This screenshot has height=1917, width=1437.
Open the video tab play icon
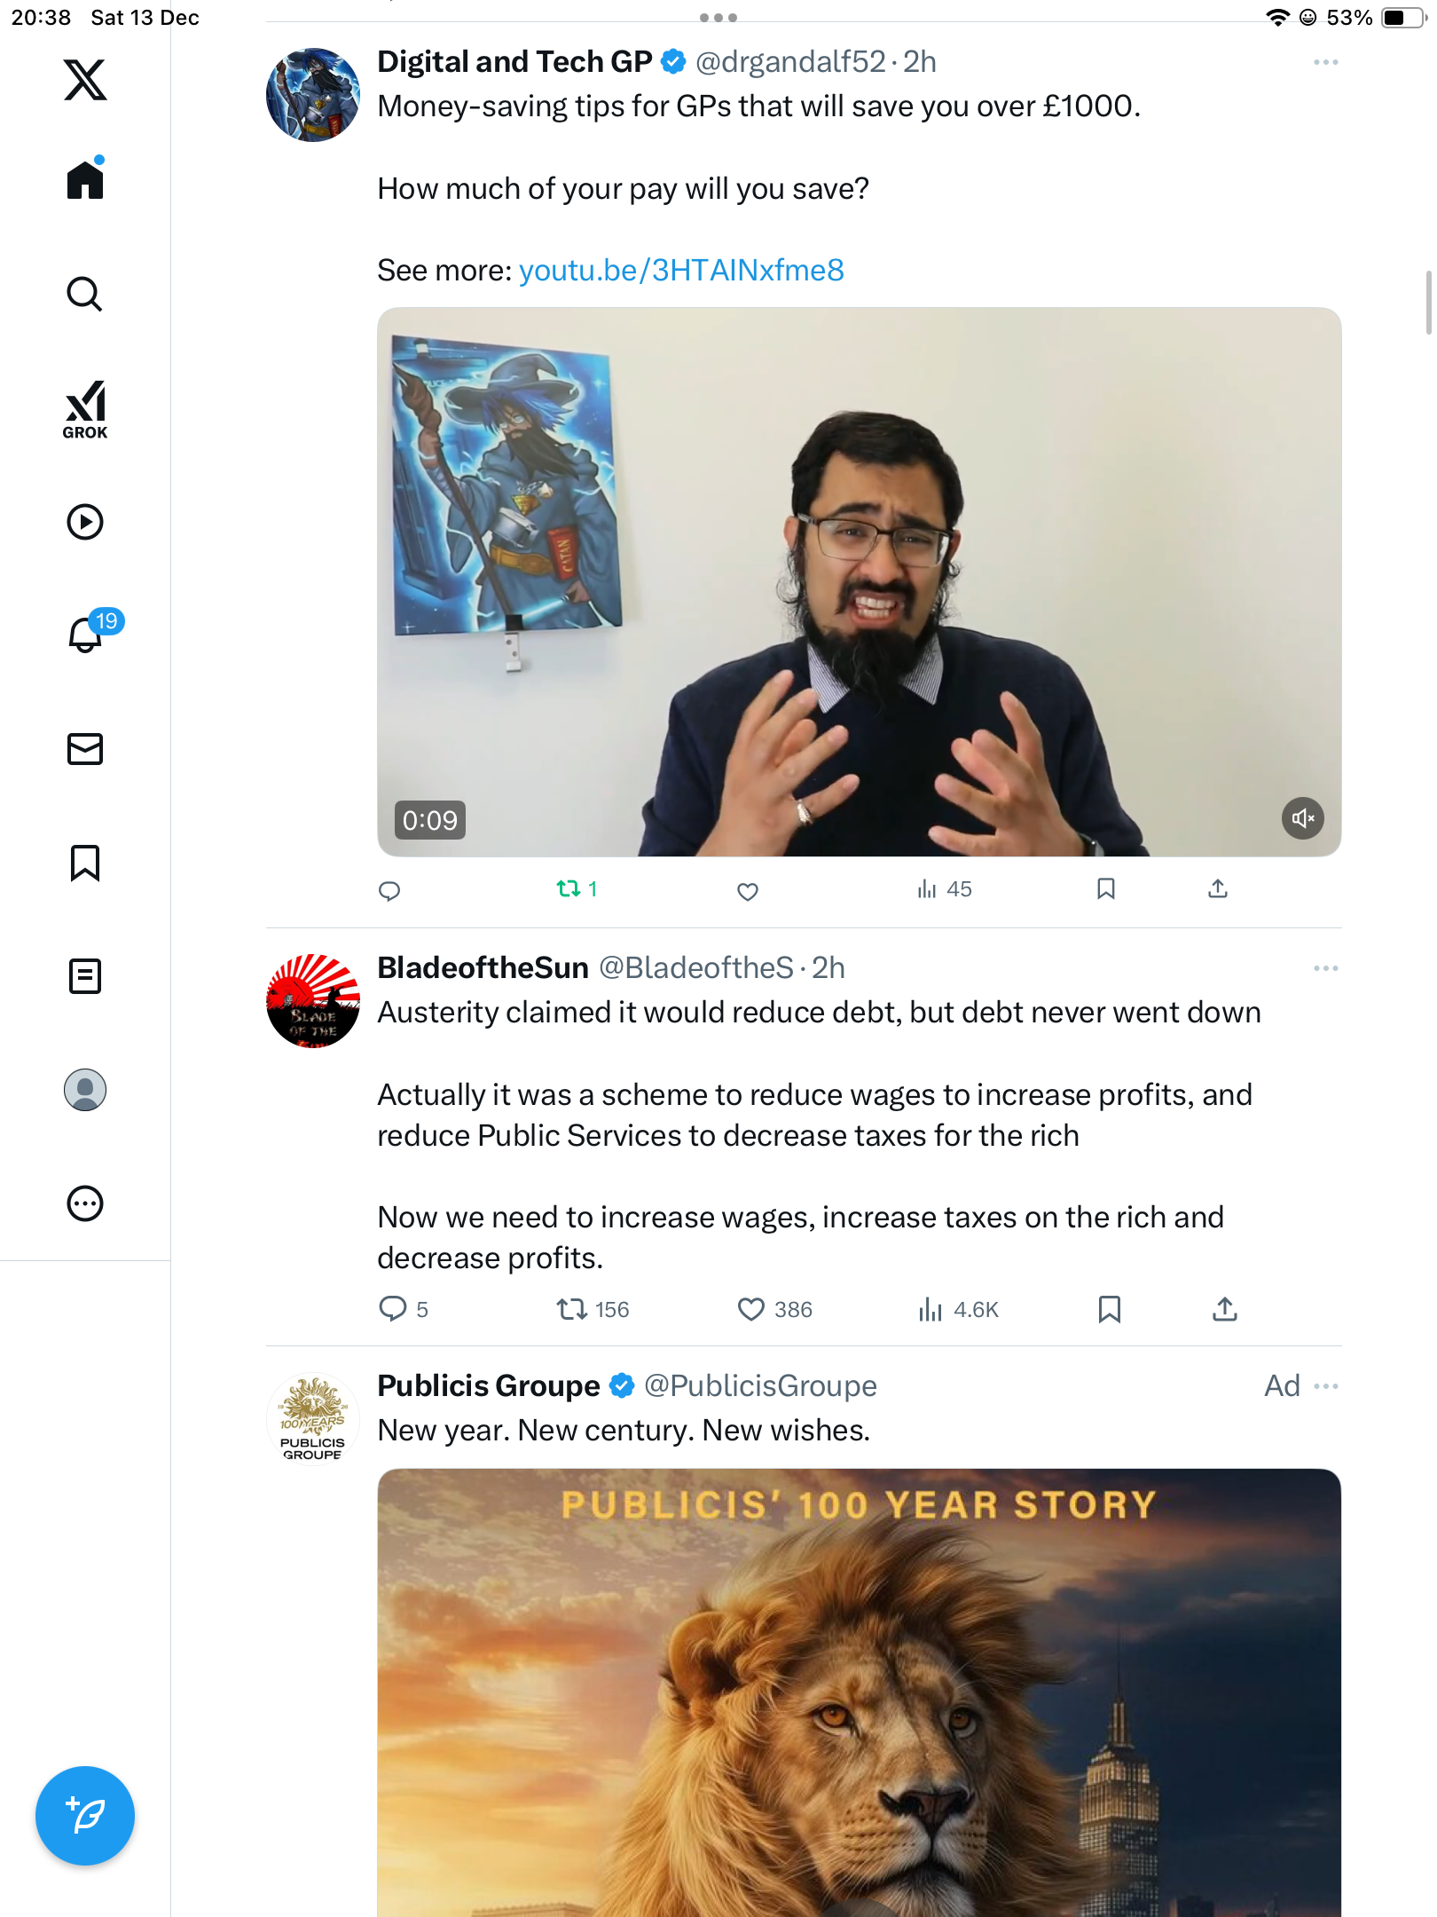pyautogui.click(x=85, y=522)
